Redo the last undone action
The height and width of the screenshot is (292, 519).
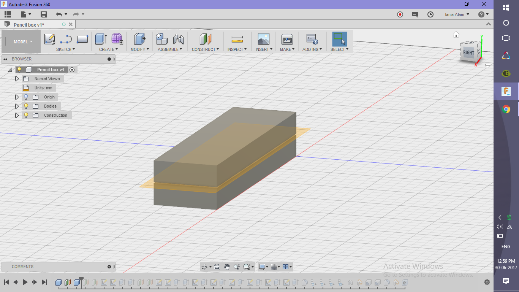pyautogui.click(x=76, y=14)
